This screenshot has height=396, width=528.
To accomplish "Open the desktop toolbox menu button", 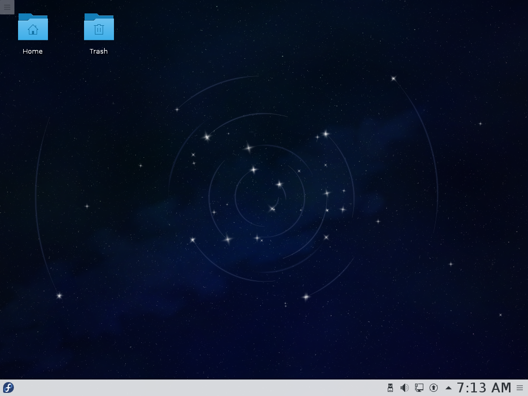I will tap(7, 7).
